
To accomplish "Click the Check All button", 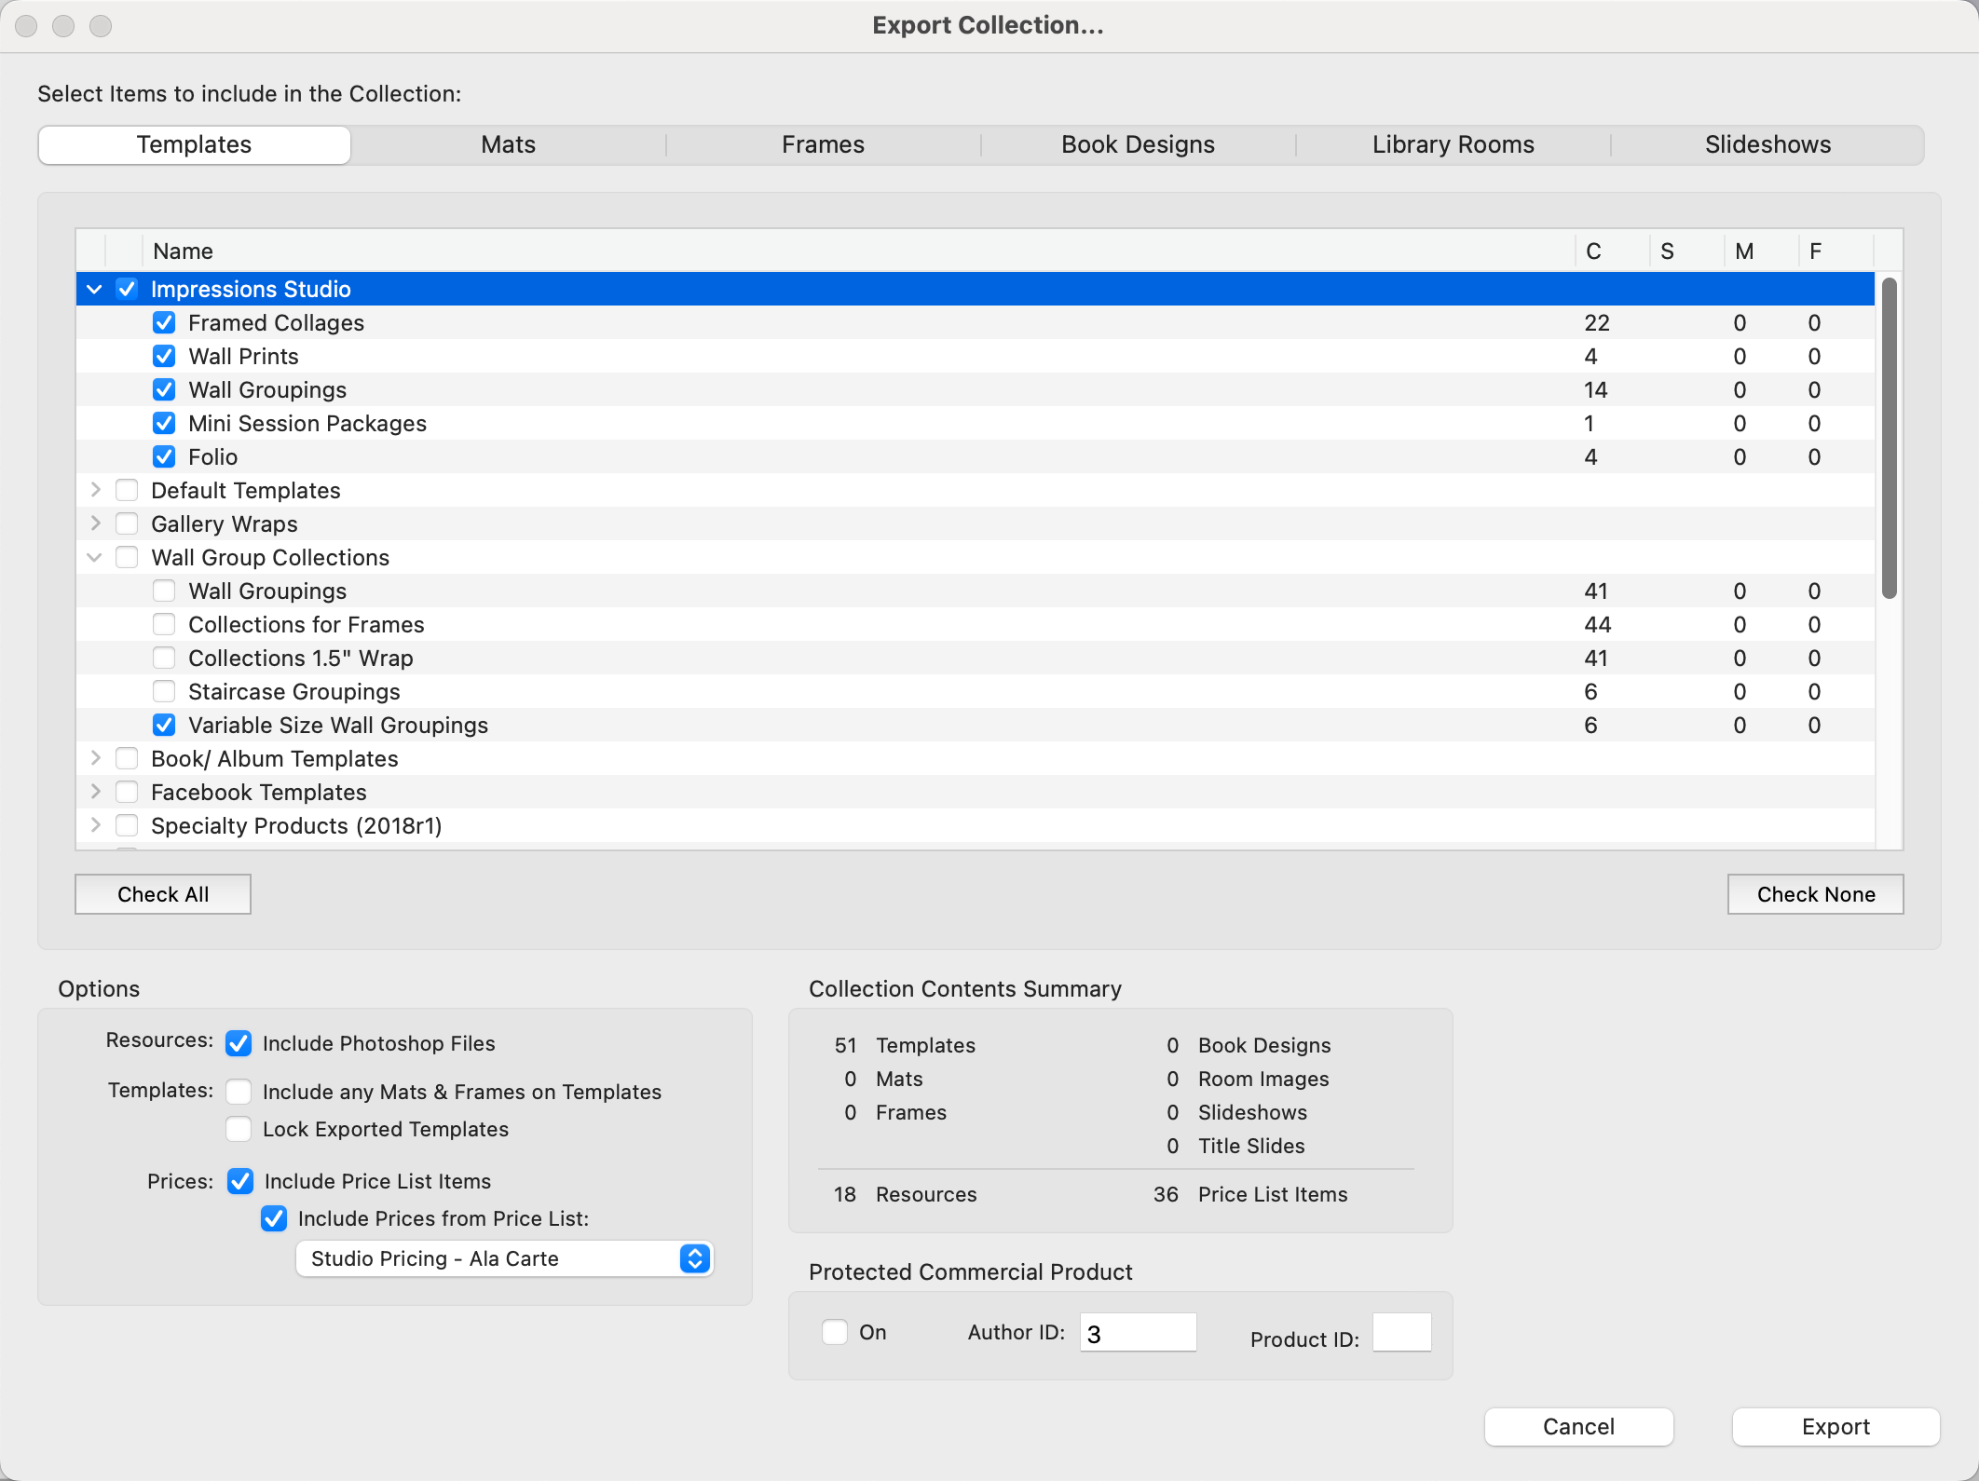I will coord(163,894).
